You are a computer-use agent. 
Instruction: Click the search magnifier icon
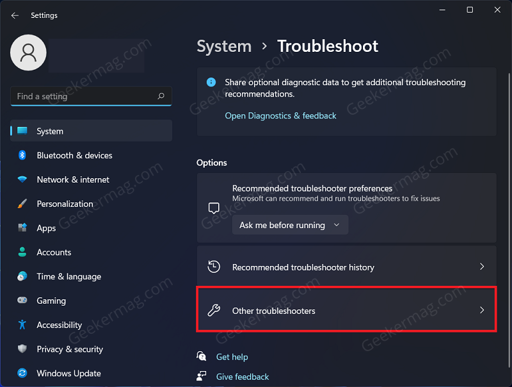pos(161,96)
